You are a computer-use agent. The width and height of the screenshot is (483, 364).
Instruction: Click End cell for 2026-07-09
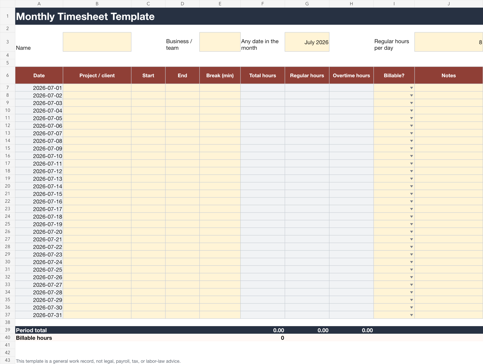click(182, 148)
